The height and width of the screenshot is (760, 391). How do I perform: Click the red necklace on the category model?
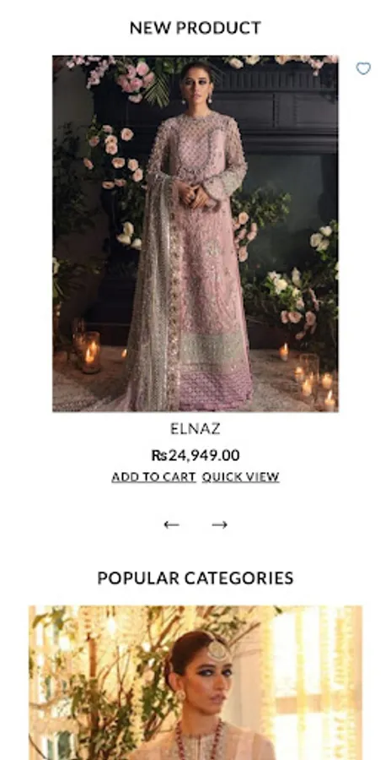(200, 741)
